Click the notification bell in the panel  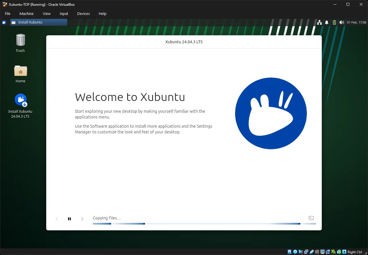click(326, 22)
